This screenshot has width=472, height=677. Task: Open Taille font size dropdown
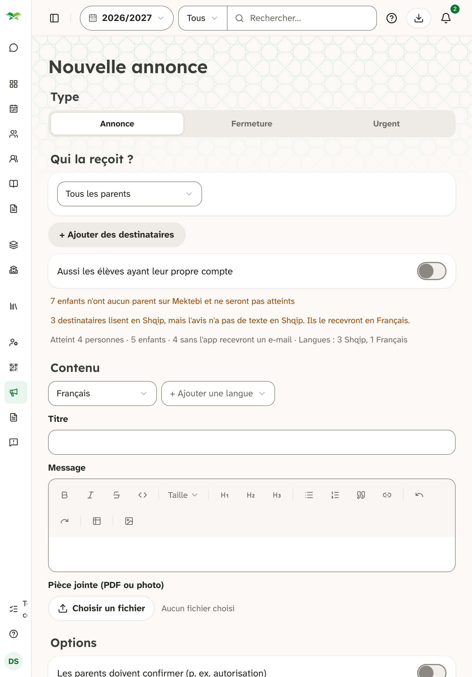pos(183,495)
